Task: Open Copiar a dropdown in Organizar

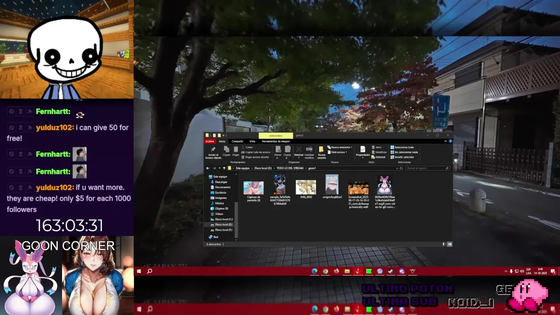Action: coord(287,151)
